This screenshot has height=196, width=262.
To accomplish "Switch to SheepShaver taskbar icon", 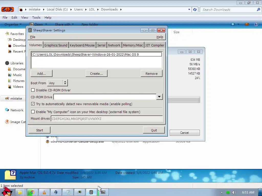I will click(91, 192).
